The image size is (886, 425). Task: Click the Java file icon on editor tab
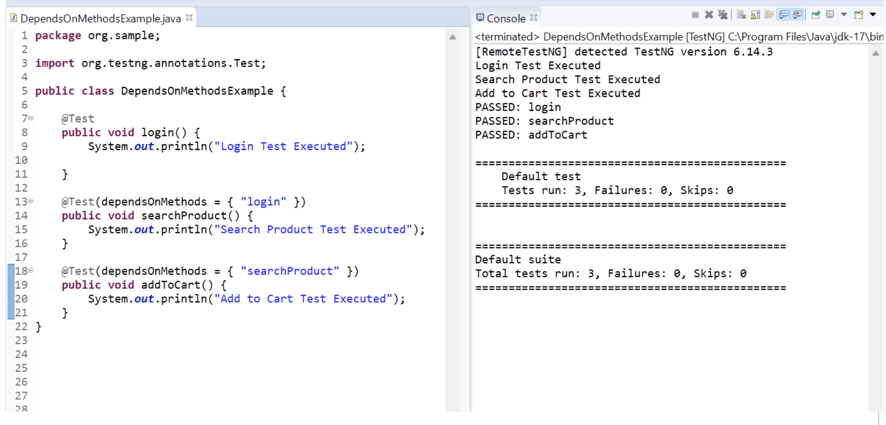tap(14, 18)
